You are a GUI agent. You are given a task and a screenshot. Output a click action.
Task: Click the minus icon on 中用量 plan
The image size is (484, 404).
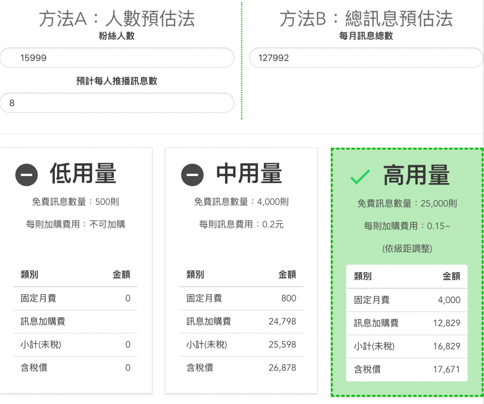192,174
